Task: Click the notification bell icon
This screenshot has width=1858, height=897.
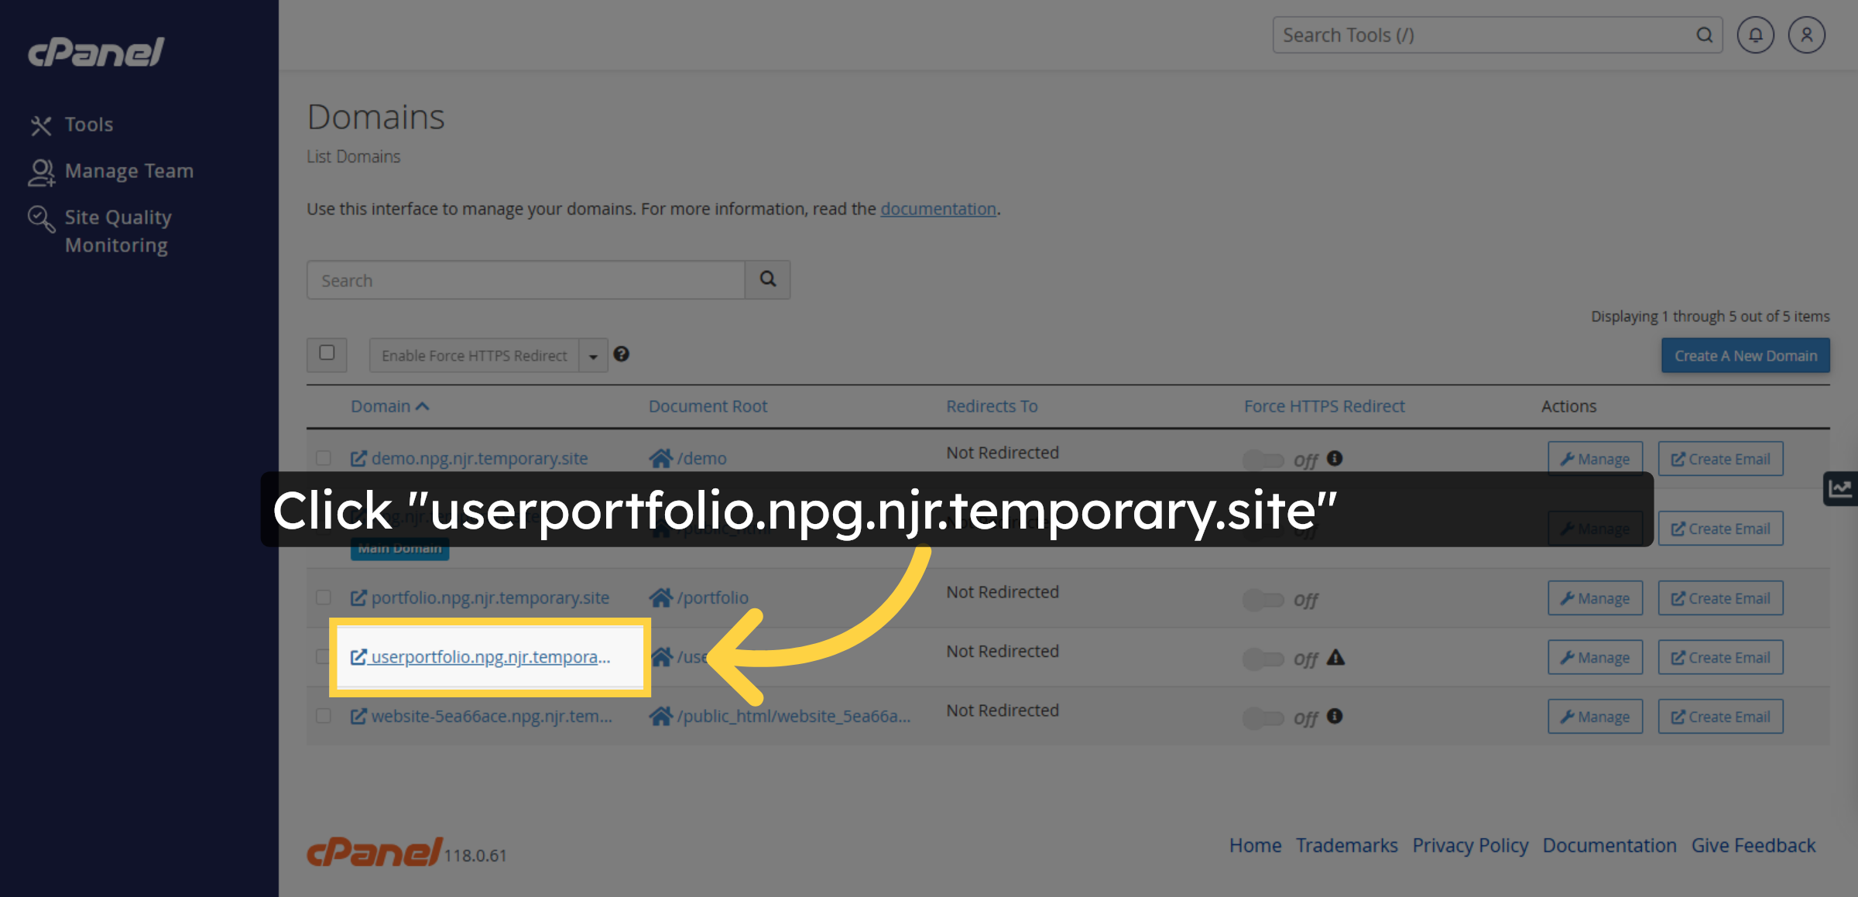Action: (1755, 35)
